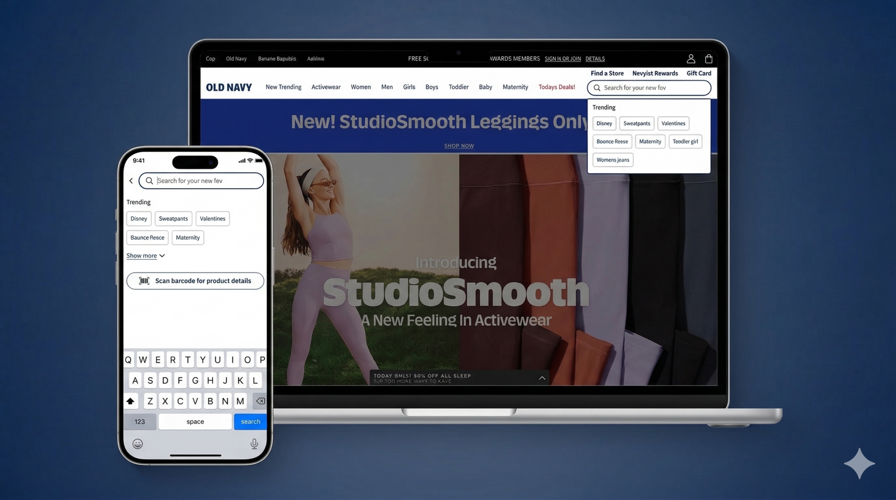Tap the microphone dictation icon
This screenshot has width=896, height=500.
click(254, 444)
